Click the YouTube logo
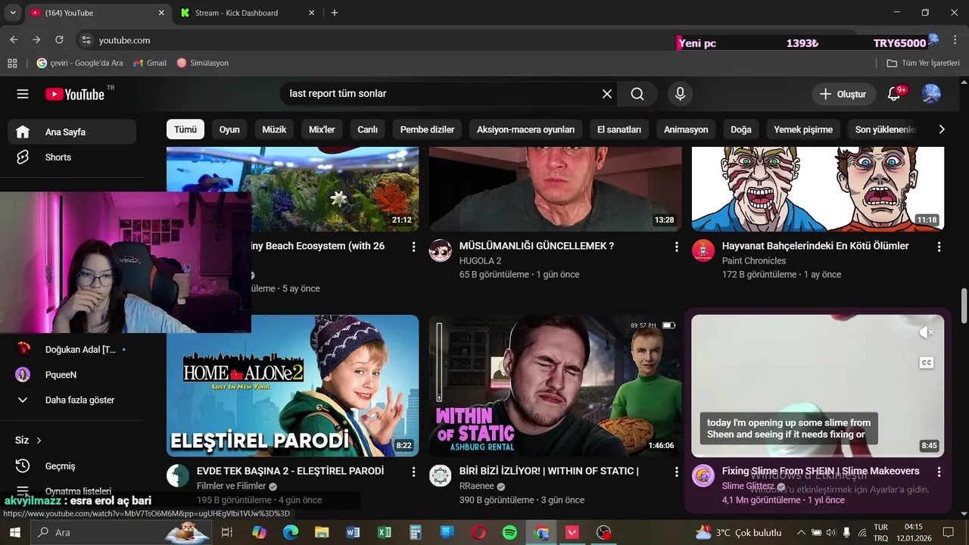 coord(75,94)
